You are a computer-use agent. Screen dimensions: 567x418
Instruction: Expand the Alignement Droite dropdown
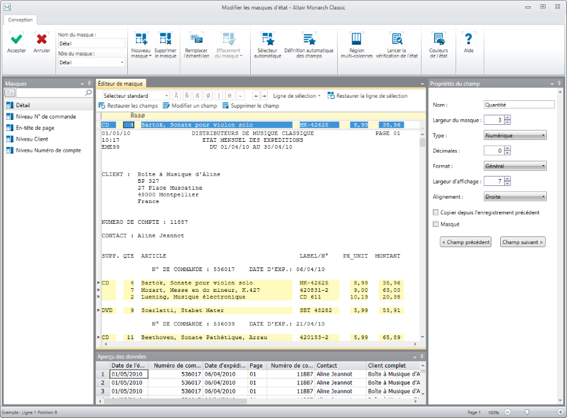515,197
